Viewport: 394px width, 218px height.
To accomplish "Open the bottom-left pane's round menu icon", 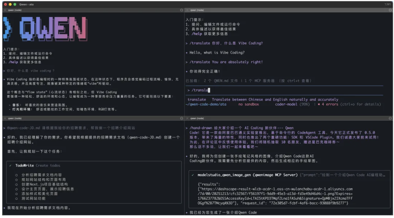I will point(181,119).
